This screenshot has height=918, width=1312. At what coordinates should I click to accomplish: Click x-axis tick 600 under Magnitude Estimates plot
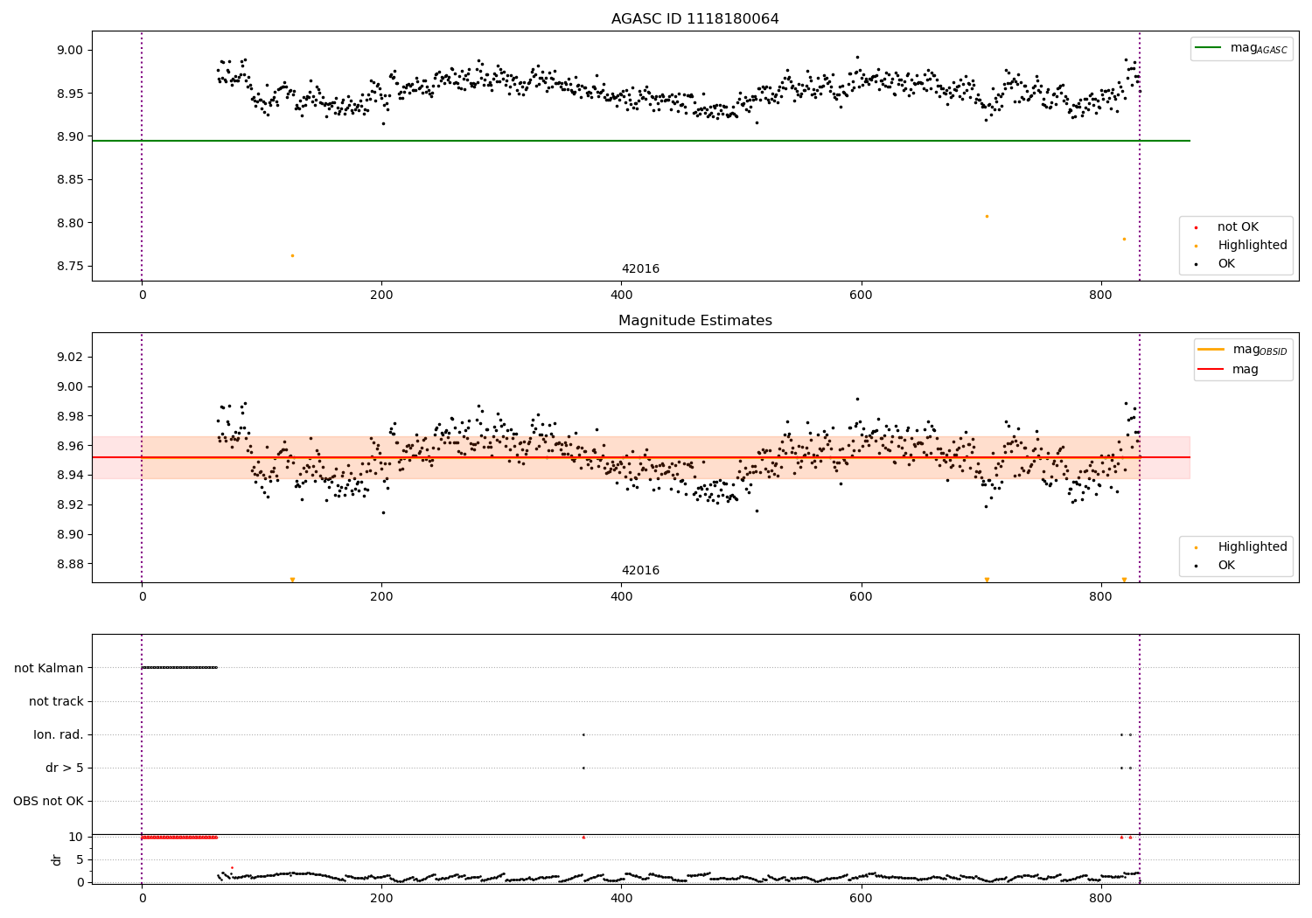(861, 596)
